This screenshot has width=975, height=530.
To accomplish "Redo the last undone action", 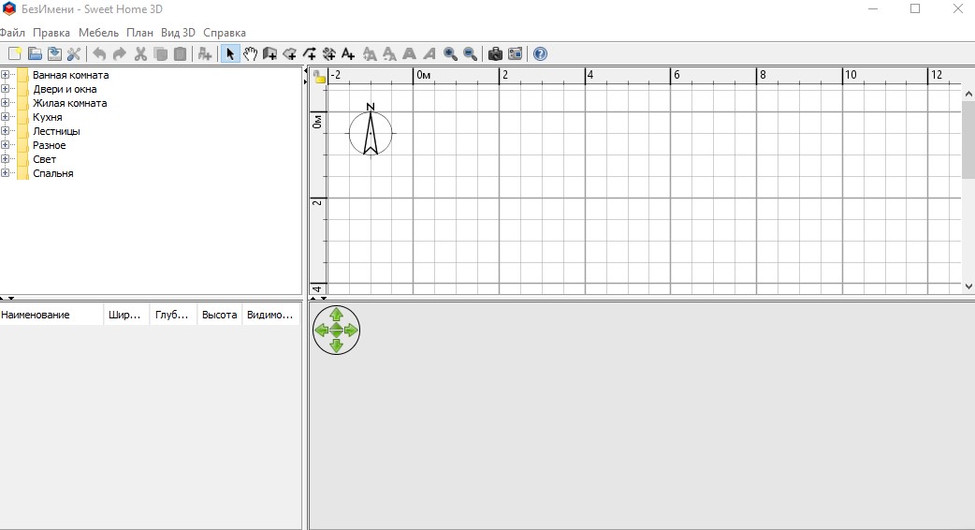I will [120, 54].
